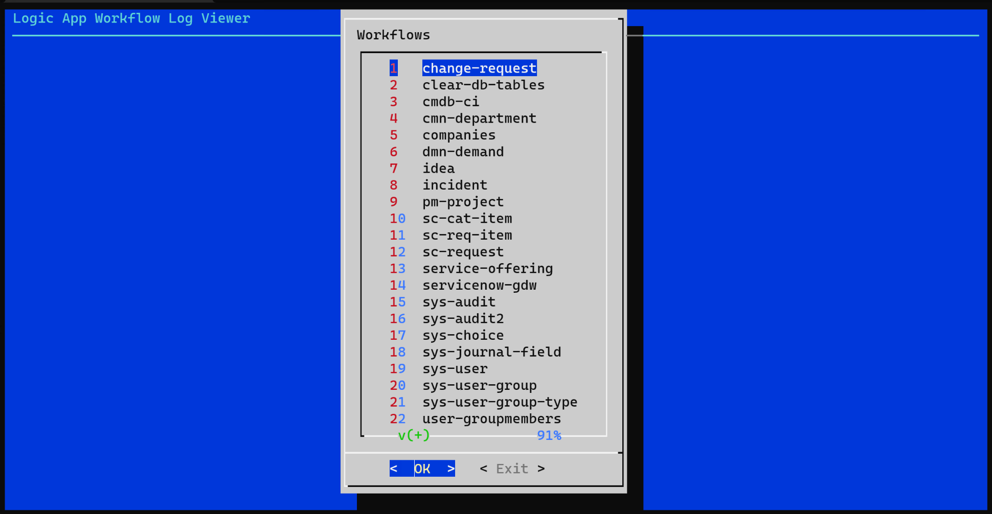Select the sys-user-group-type workflow
Image resolution: width=992 pixels, height=514 pixels.
pyautogui.click(x=500, y=402)
